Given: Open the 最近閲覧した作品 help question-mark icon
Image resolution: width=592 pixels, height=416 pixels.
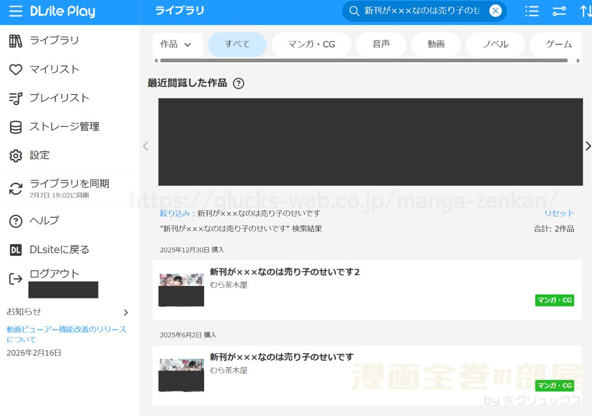Looking at the screenshot, I should click(238, 83).
